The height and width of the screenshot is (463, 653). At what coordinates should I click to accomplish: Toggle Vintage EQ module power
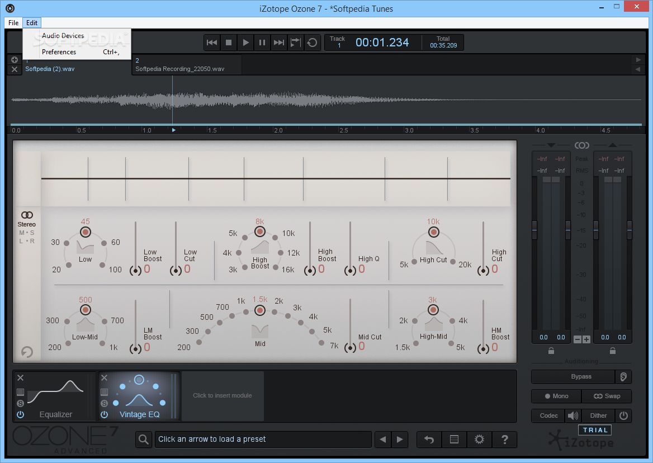coord(104,414)
